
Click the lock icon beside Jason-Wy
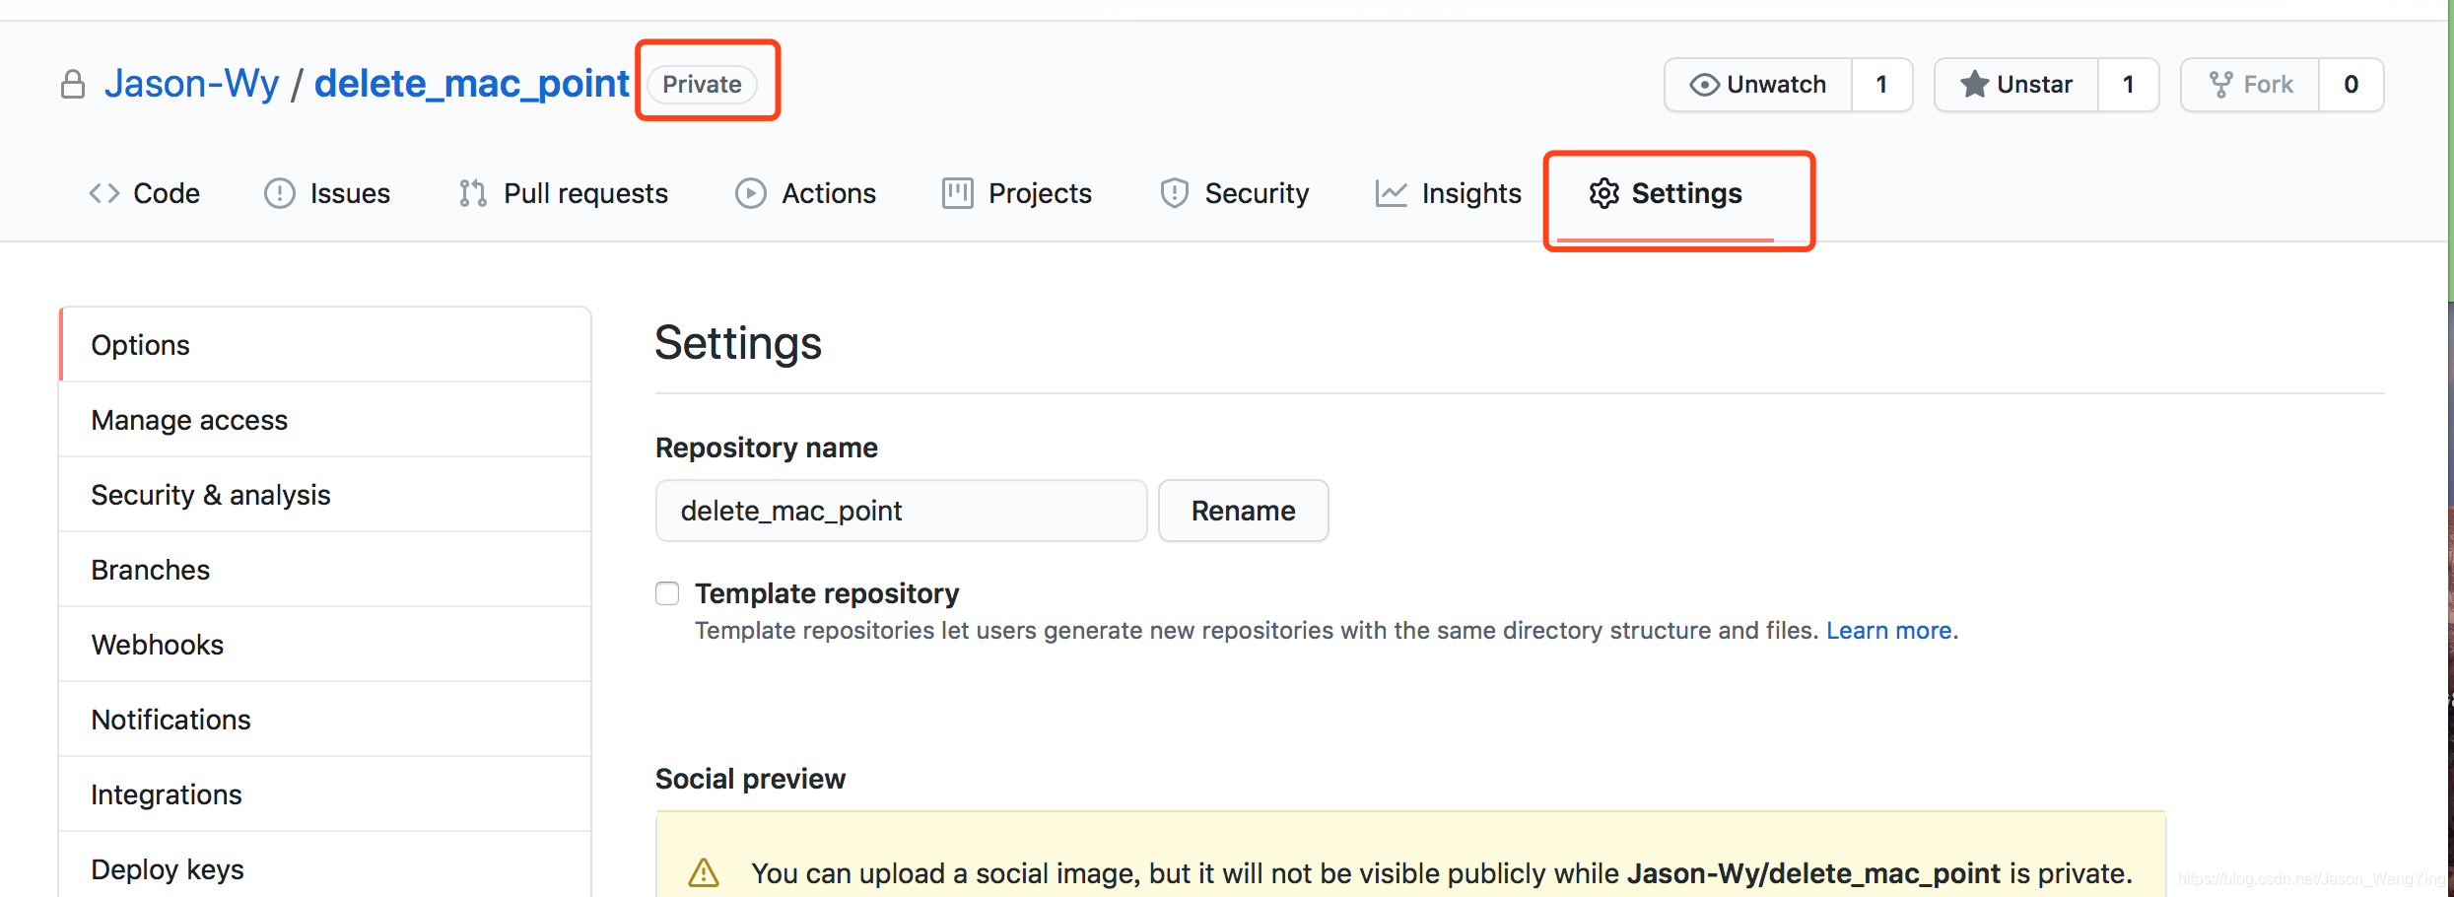pos(73,85)
